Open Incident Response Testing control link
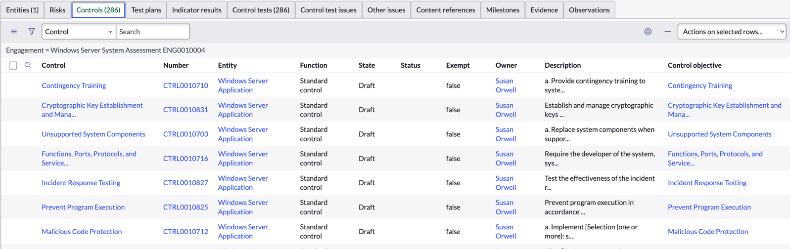The width and height of the screenshot is (790, 249). pyautogui.click(x=81, y=183)
